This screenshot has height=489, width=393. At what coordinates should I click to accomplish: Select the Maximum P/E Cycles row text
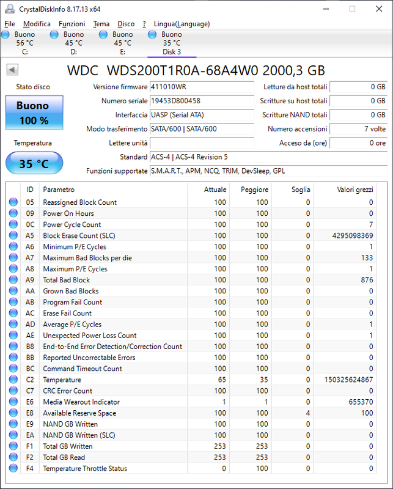click(x=75, y=269)
